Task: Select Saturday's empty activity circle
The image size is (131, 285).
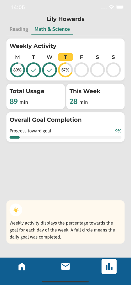Action: coord(97,70)
